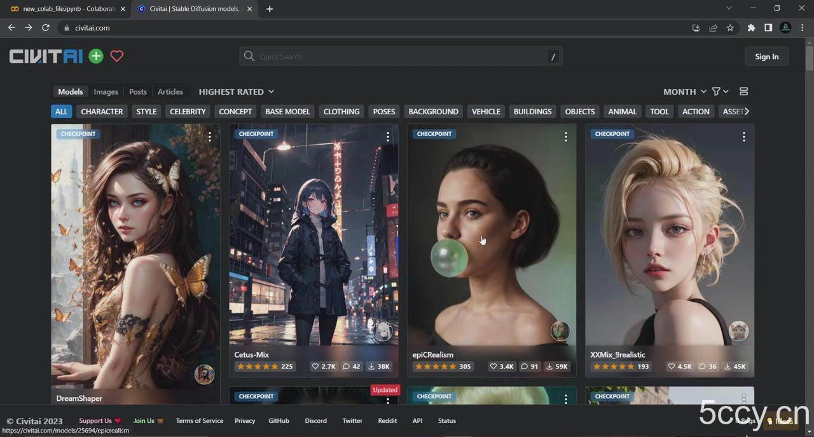
Task: Click the epiCRealism 59K downloads badge
Action: (x=557, y=366)
